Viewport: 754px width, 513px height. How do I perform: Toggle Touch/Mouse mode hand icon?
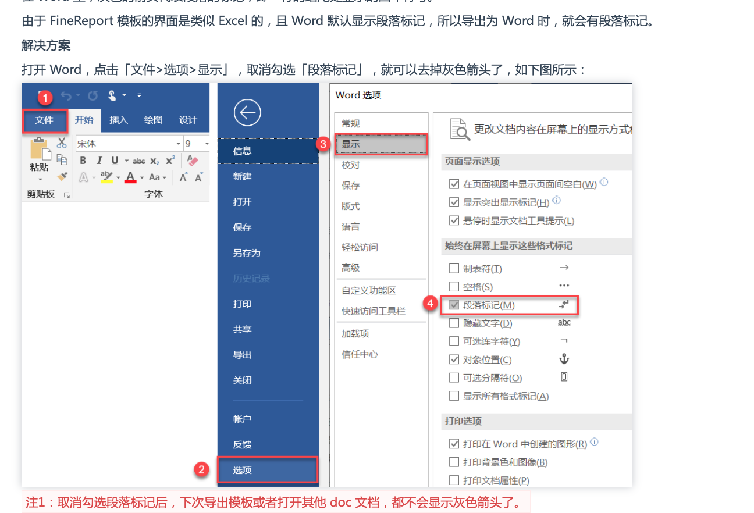(112, 95)
